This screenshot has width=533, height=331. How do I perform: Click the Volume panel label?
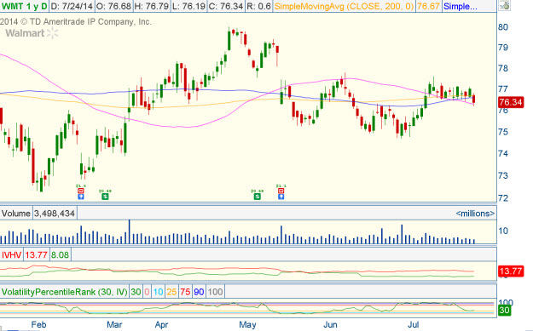(16, 214)
